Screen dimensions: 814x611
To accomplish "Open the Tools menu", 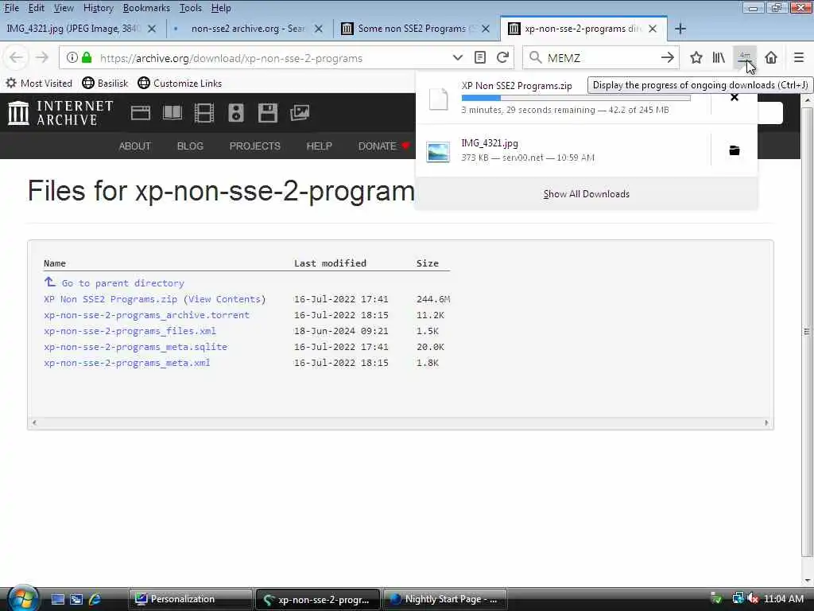I will pyautogui.click(x=191, y=8).
